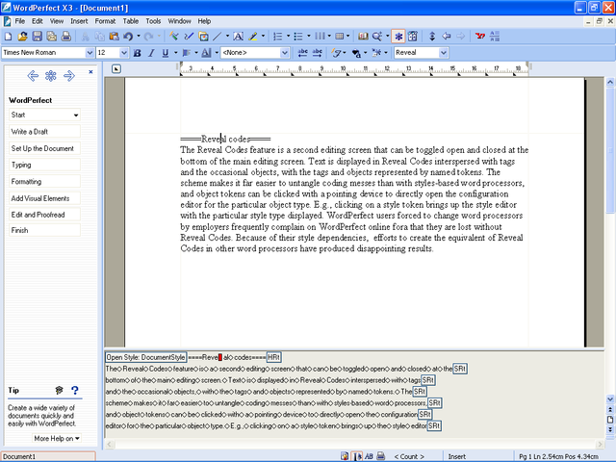Open the underline style dropdown arrow
This screenshot has width=616, height=462.
click(175, 53)
